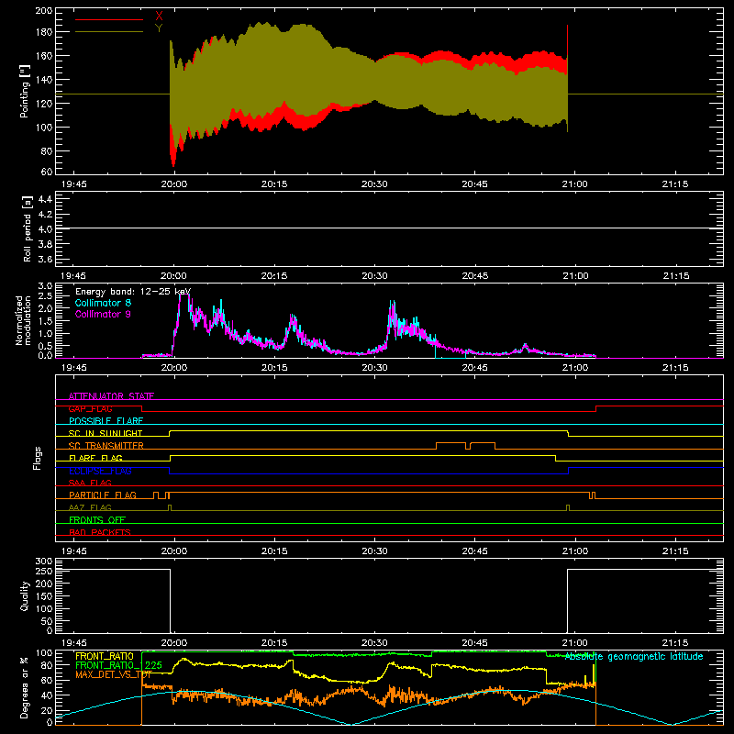The image size is (734, 734).
Task: Select the FRONTS_OFF flag label
Action: tap(97, 519)
